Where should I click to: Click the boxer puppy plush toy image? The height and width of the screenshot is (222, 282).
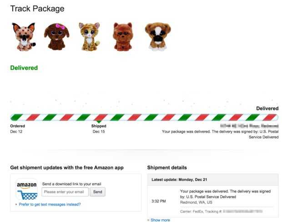click(157, 36)
